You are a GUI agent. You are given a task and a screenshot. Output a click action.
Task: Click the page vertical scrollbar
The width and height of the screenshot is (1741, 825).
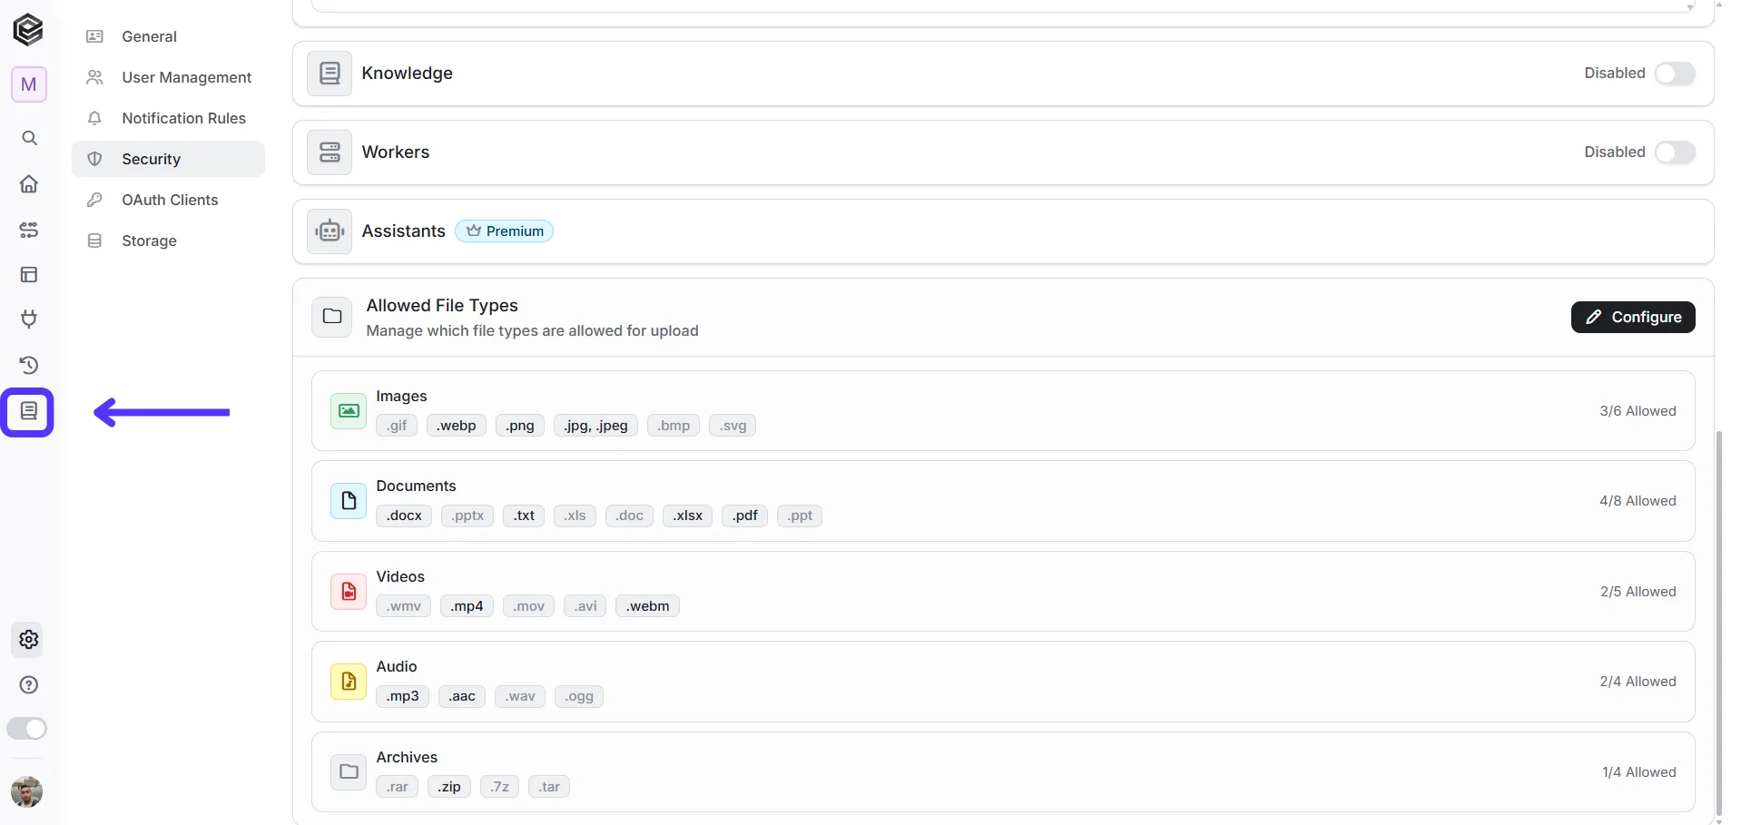[1718, 624]
